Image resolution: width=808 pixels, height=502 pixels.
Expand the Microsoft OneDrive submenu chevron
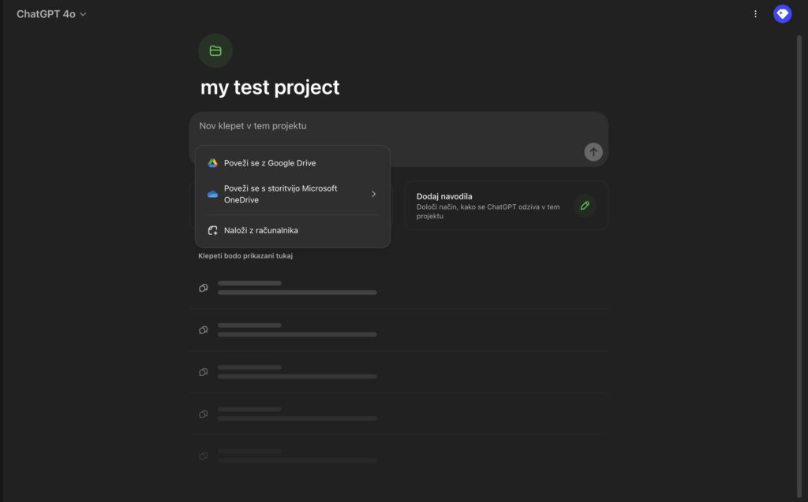coord(373,194)
